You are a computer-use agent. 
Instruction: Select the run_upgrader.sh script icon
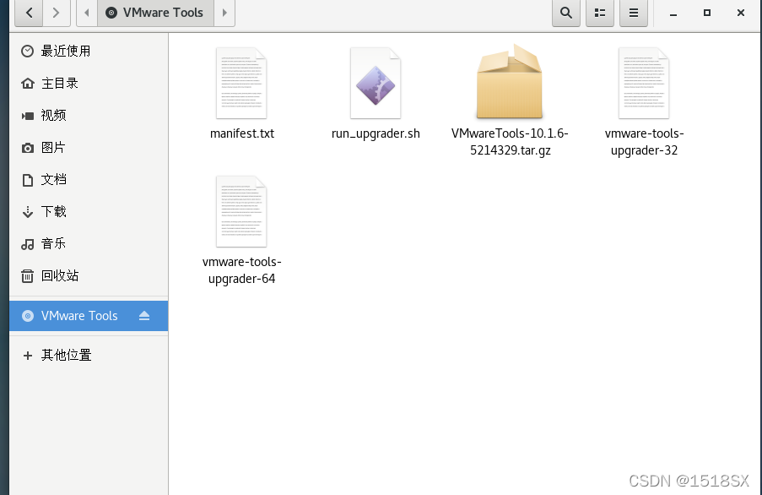coord(376,83)
